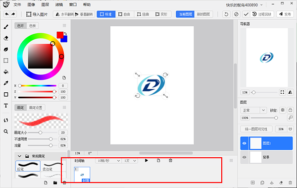Click the 导入图片 button
The height and width of the screenshot is (188, 297).
[37, 14]
